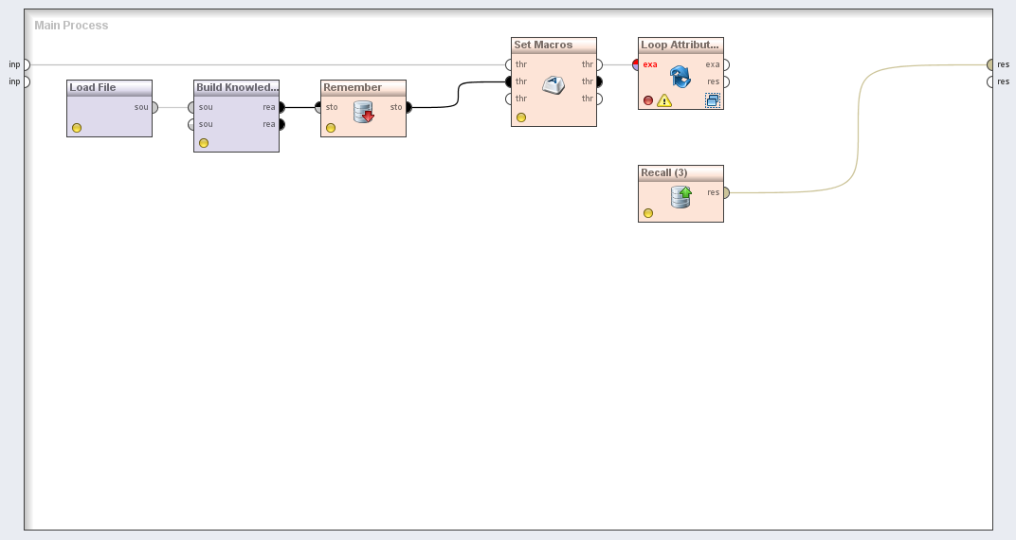This screenshot has height=540, width=1016.
Task: Click the yellow status light on Set Macros
Action: [521, 117]
